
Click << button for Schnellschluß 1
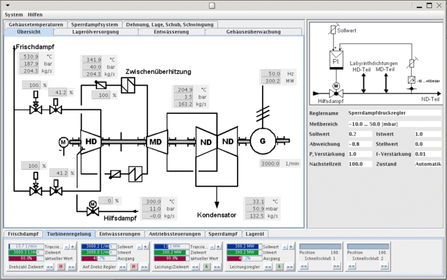(x=304, y=266)
